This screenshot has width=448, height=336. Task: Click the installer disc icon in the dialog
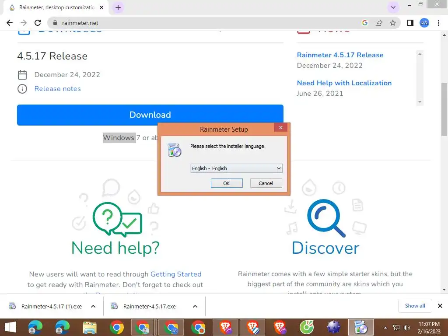click(x=175, y=150)
